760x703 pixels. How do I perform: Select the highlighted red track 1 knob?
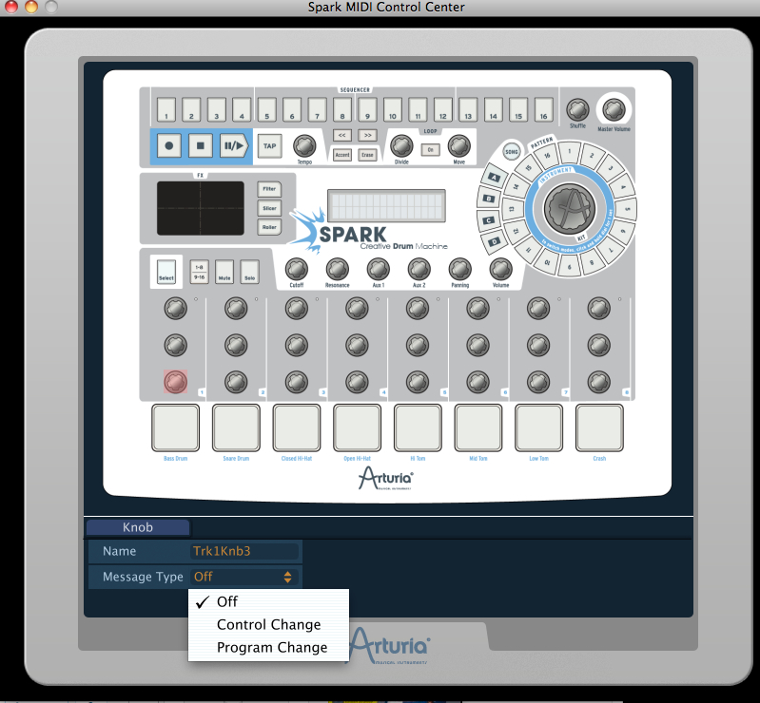(175, 382)
